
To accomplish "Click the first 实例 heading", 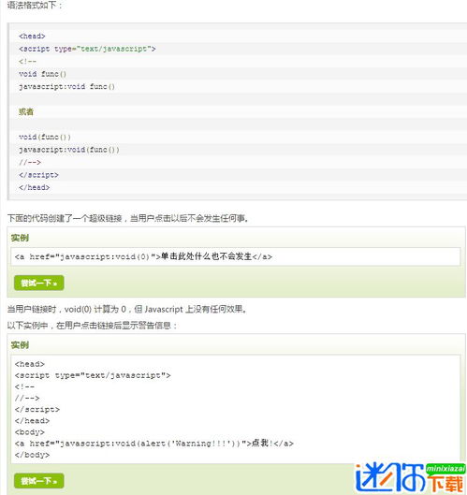I will (x=20, y=238).
